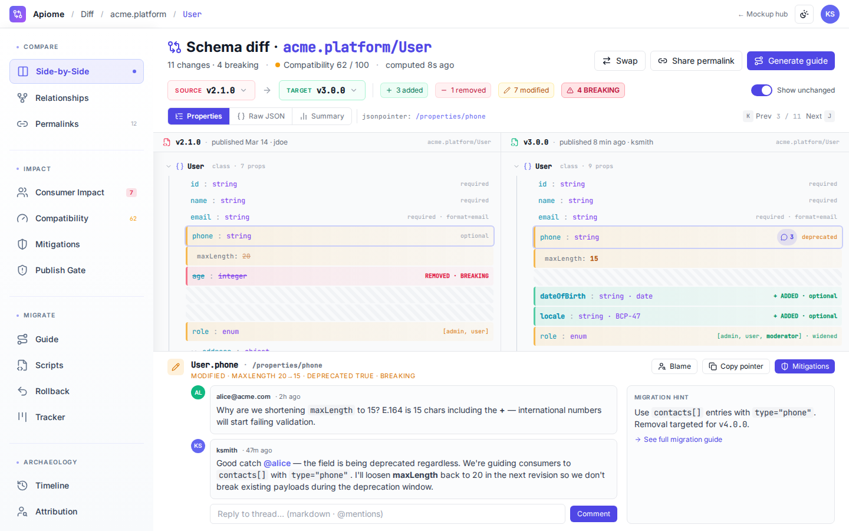Click Generate guide button

tap(791, 61)
